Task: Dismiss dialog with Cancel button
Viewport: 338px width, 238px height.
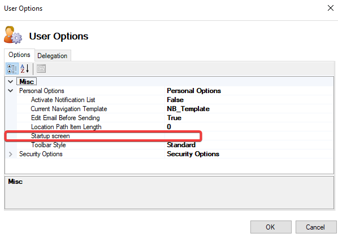Action: coord(315,227)
